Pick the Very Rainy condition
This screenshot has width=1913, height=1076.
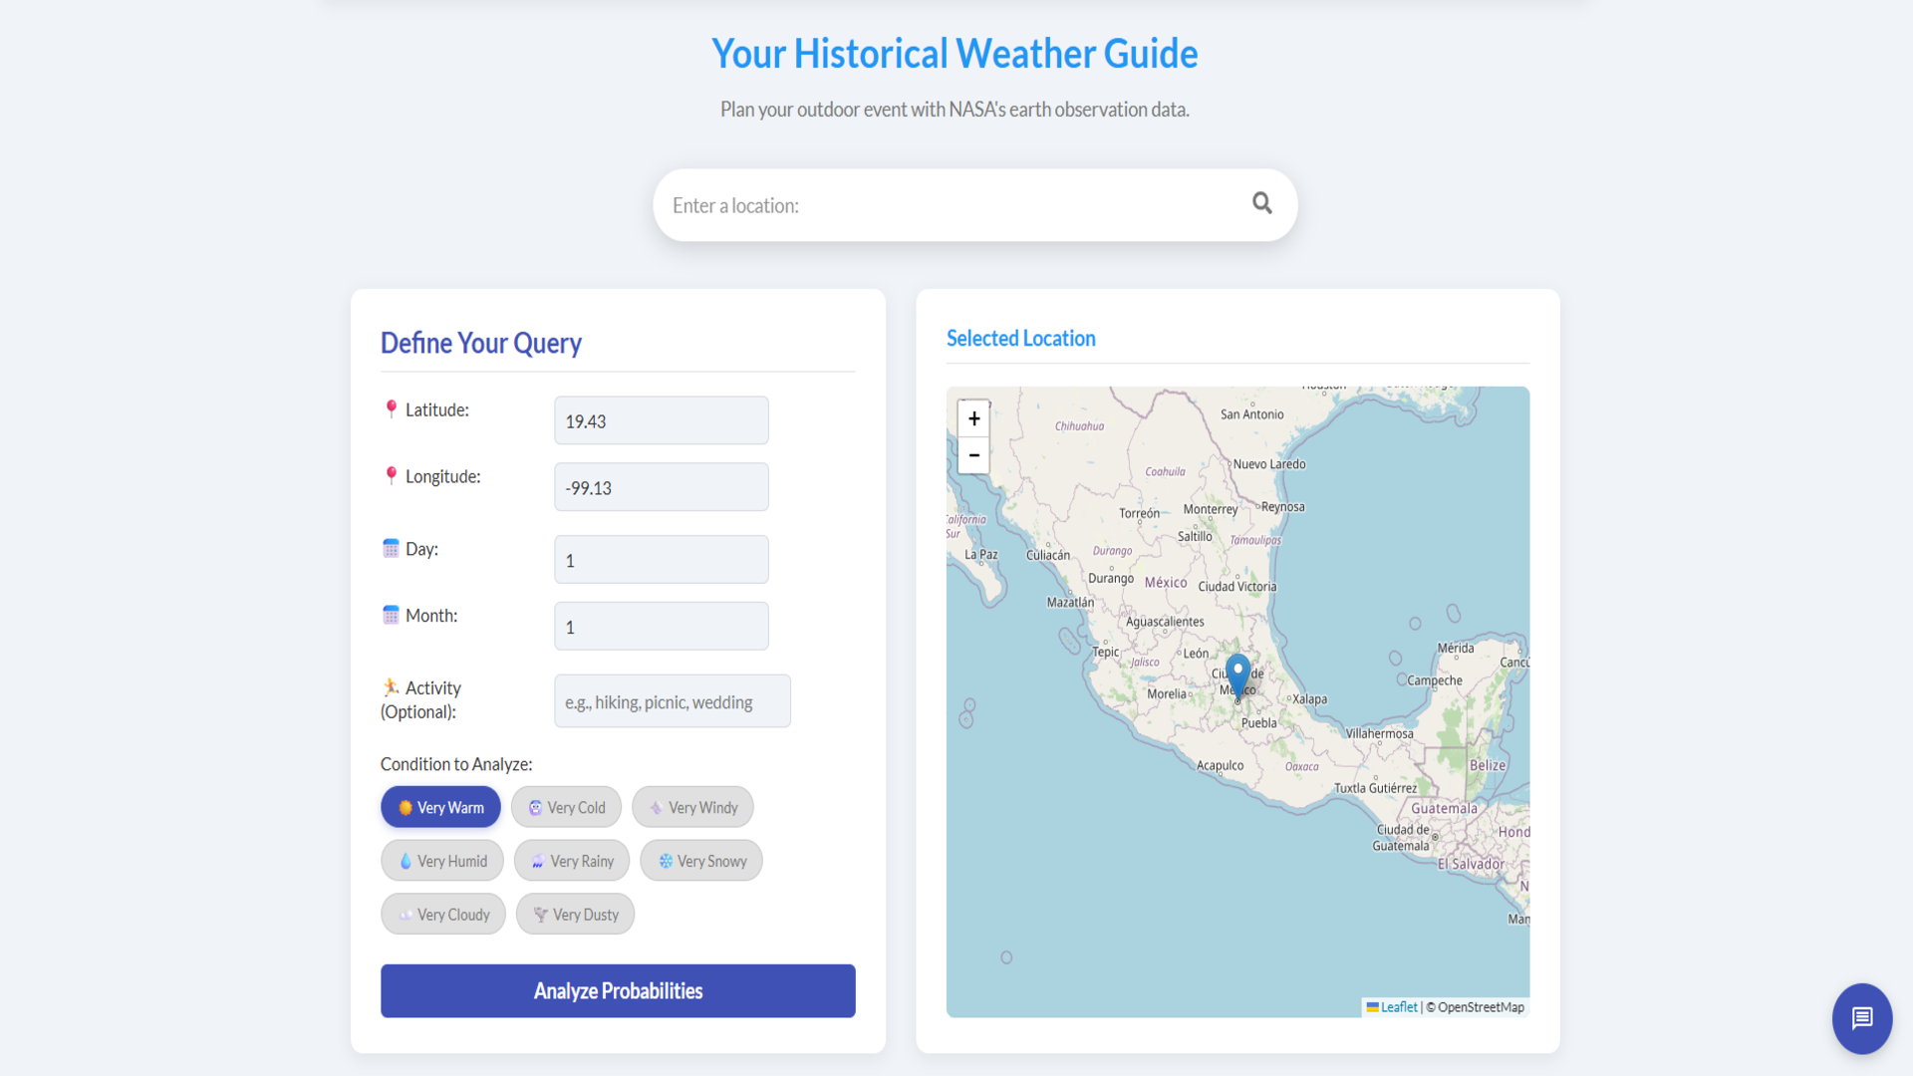[571, 861]
